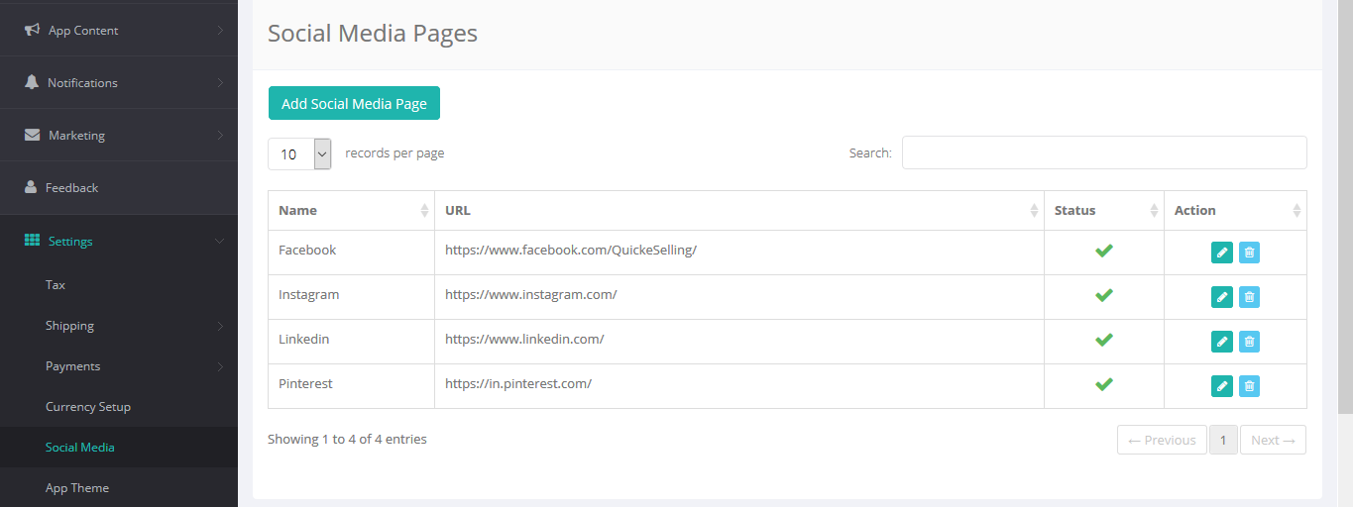The height and width of the screenshot is (507, 1353).
Task: Open the records per page dropdown
Action: [x=299, y=153]
